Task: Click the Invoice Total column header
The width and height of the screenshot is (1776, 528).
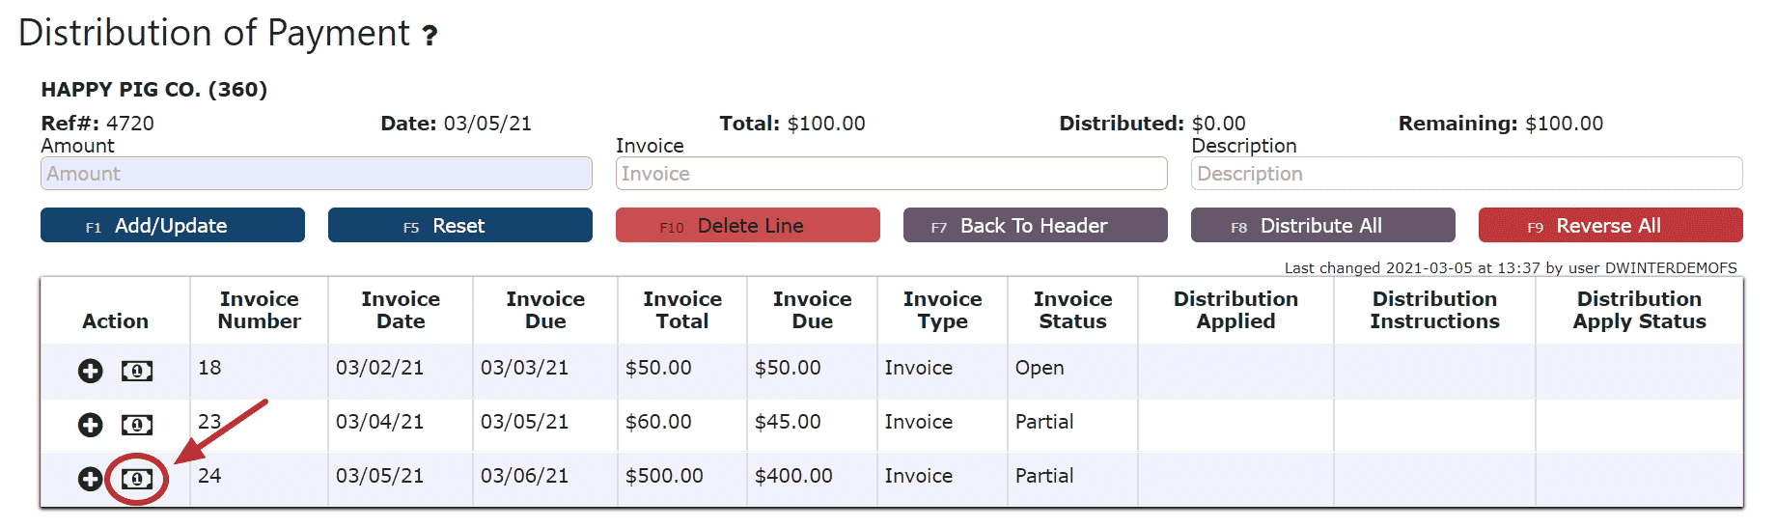Action: (682, 310)
